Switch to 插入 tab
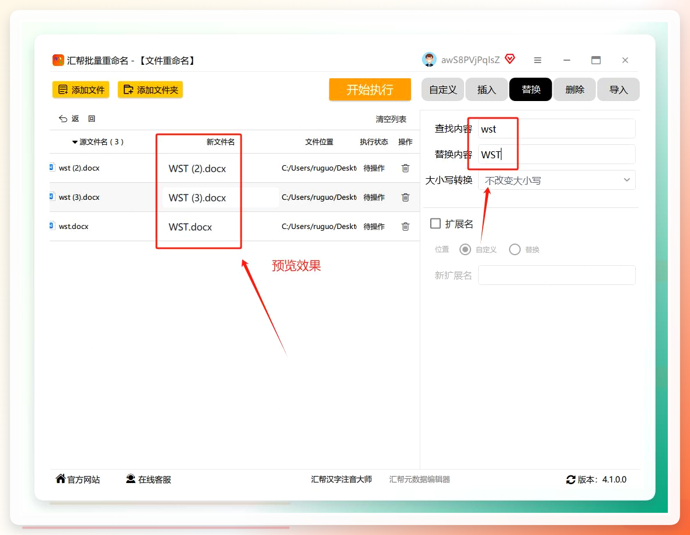 [x=486, y=89]
